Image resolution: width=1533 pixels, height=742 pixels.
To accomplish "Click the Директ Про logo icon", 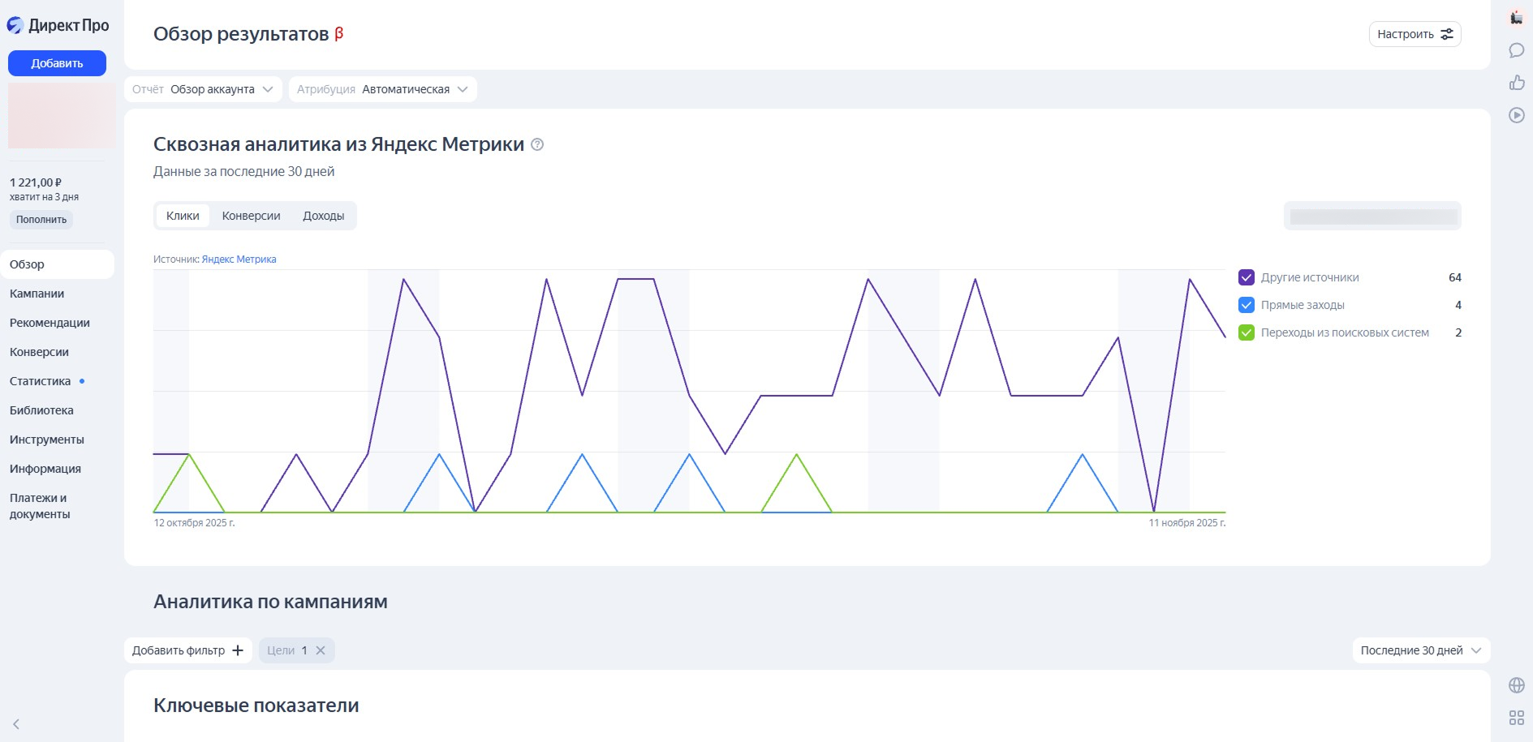I will (15, 26).
